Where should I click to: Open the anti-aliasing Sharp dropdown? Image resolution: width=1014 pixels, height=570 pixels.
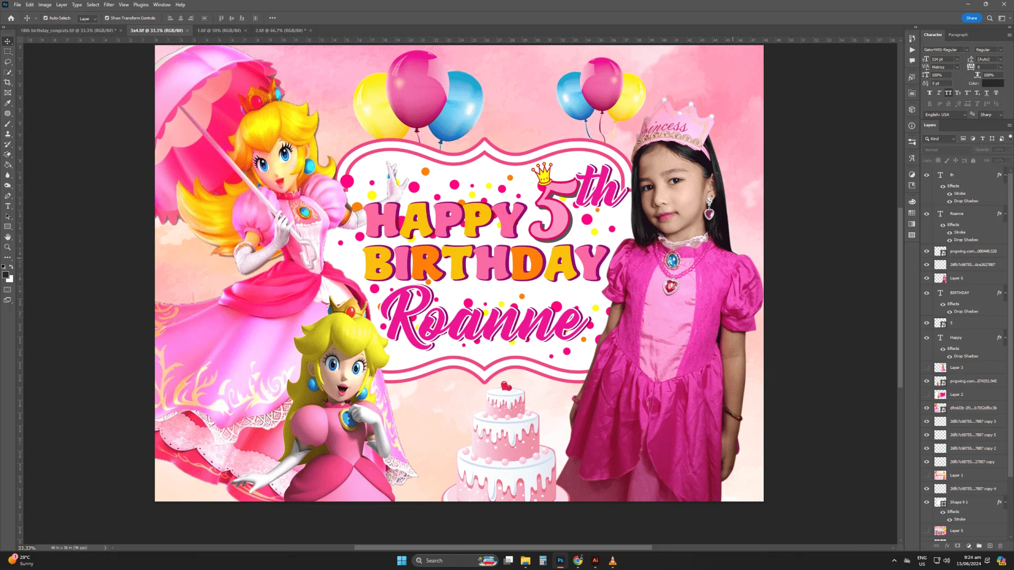pos(991,115)
